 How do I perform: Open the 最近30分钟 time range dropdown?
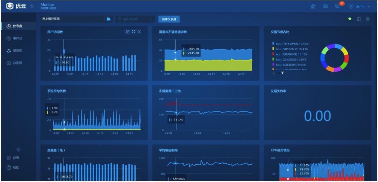(135, 19)
